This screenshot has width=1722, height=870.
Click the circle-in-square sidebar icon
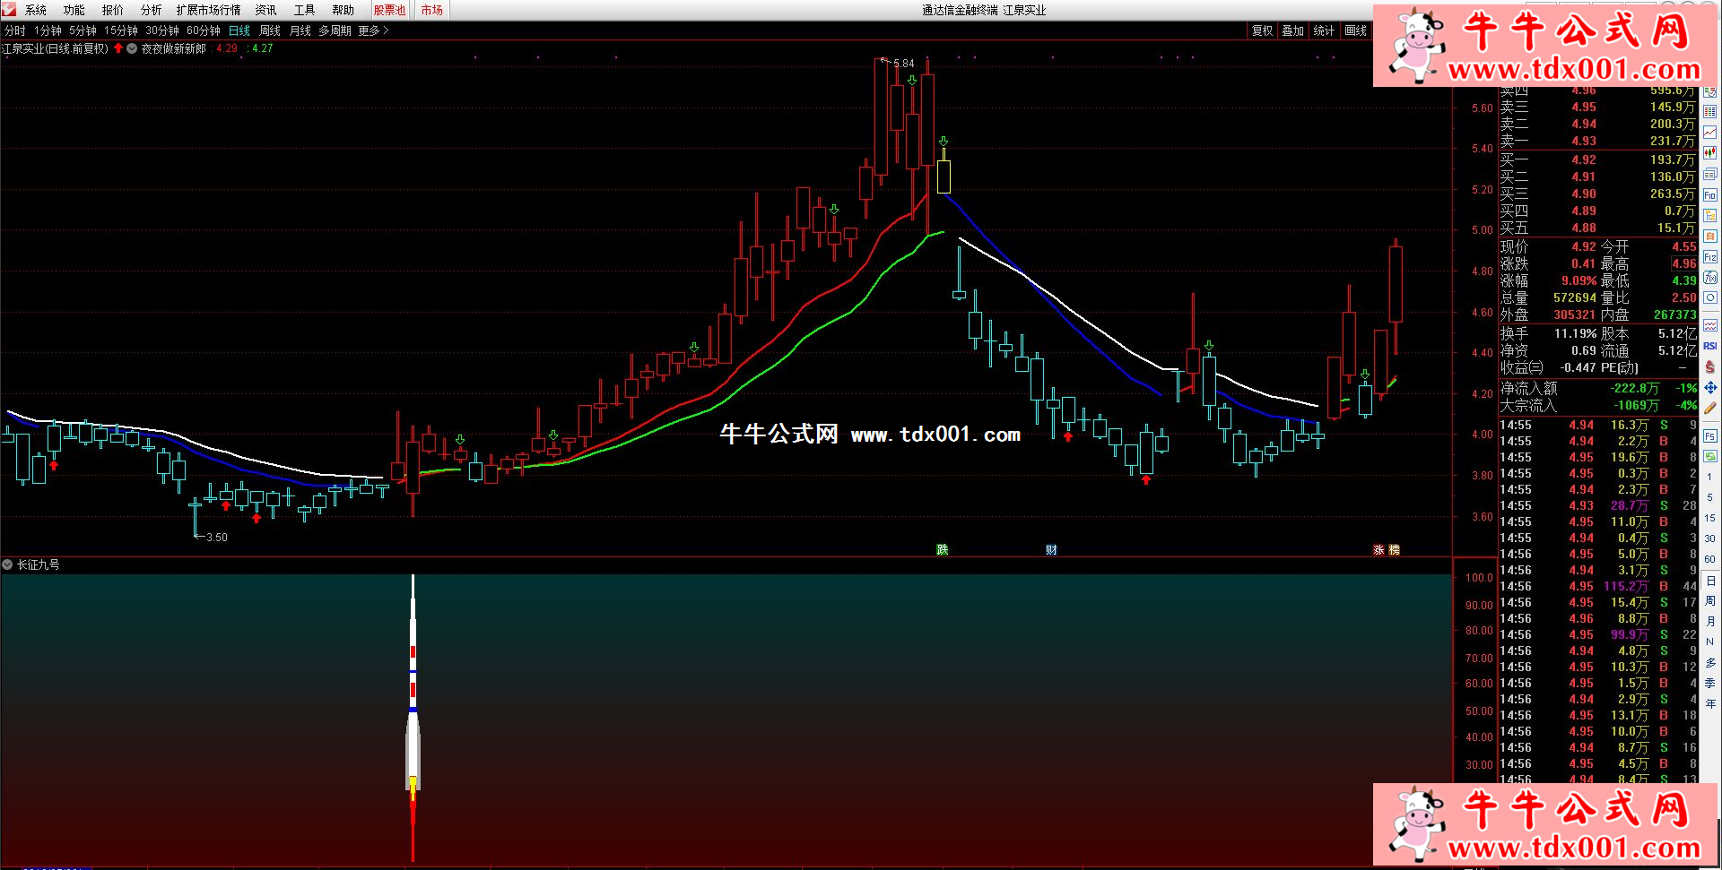point(1710,297)
